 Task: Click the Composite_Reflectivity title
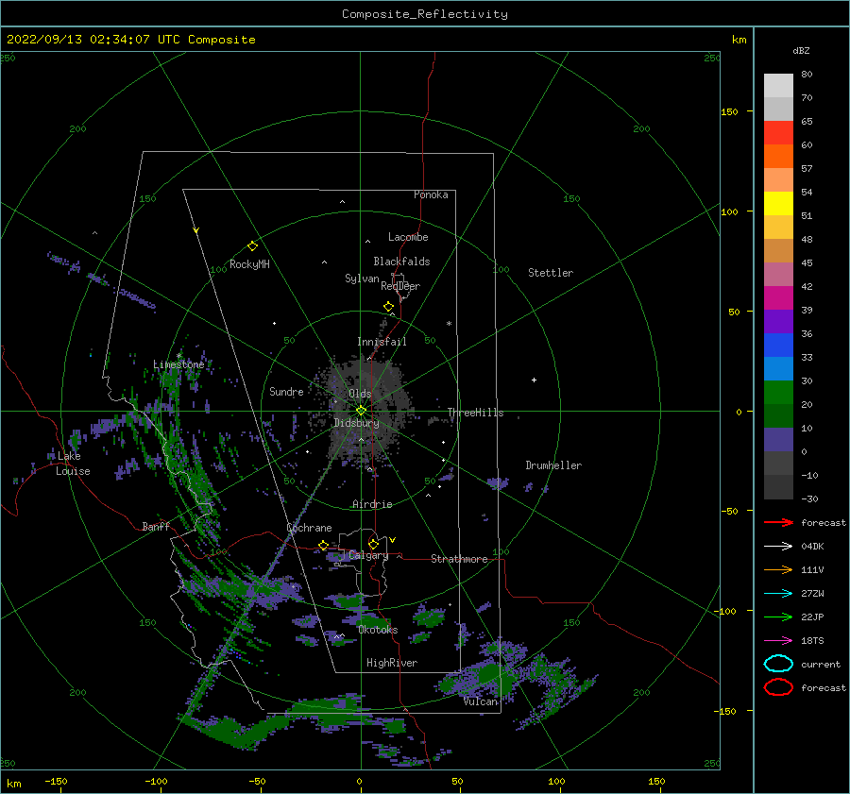pyautogui.click(x=424, y=14)
